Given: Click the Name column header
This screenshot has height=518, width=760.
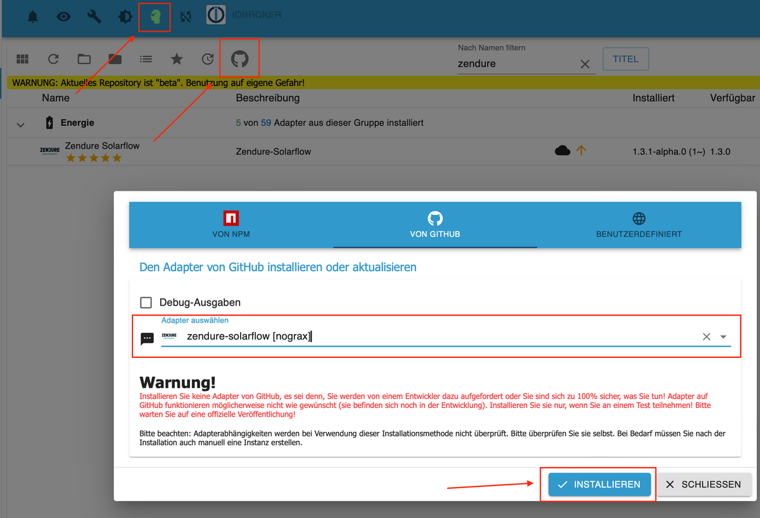Looking at the screenshot, I should [56, 98].
